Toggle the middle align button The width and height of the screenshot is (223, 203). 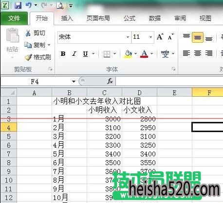click(x=197, y=37)
